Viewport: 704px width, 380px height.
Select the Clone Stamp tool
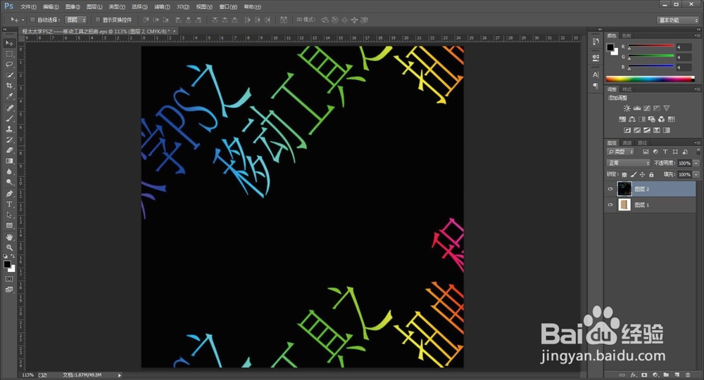coord(9,129)
